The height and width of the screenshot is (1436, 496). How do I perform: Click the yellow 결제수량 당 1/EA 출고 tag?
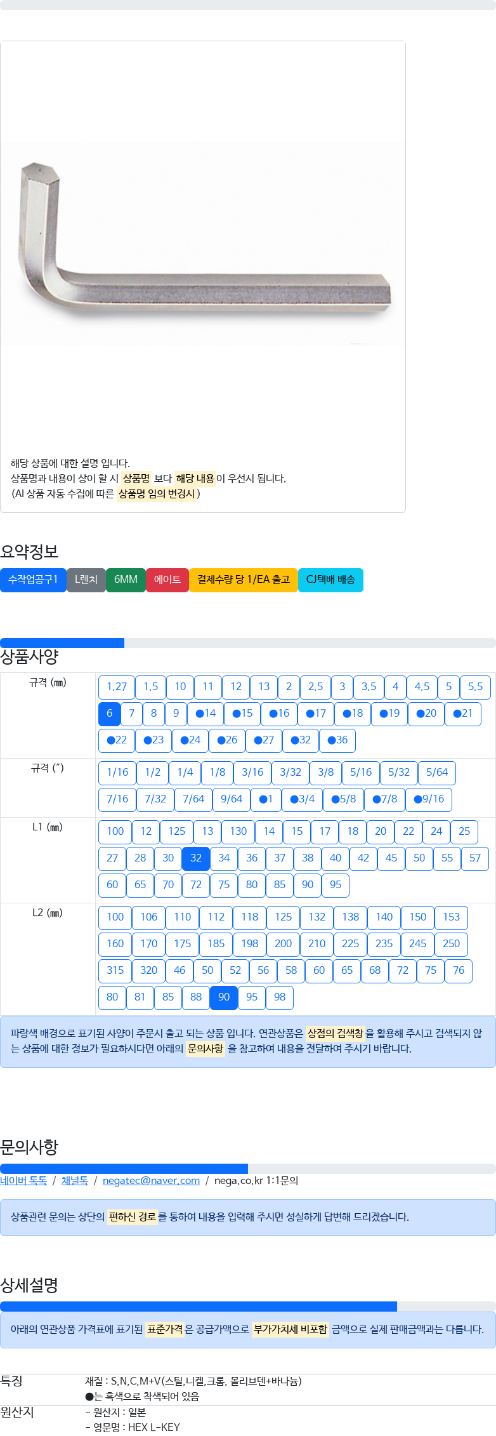(244, 580)
